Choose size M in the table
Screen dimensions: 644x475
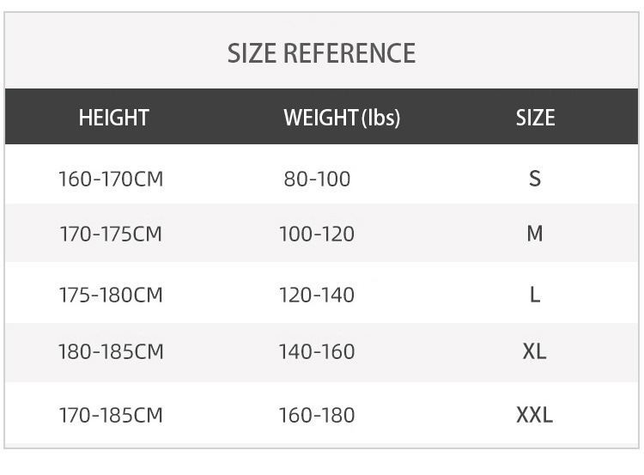[x=535, y=234]
